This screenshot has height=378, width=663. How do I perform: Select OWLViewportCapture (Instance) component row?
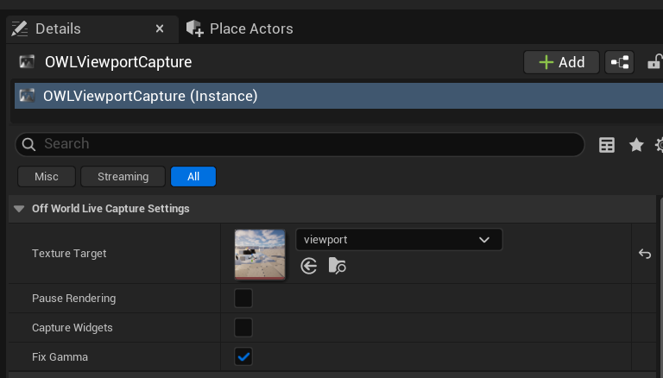(x=338, y=96)
